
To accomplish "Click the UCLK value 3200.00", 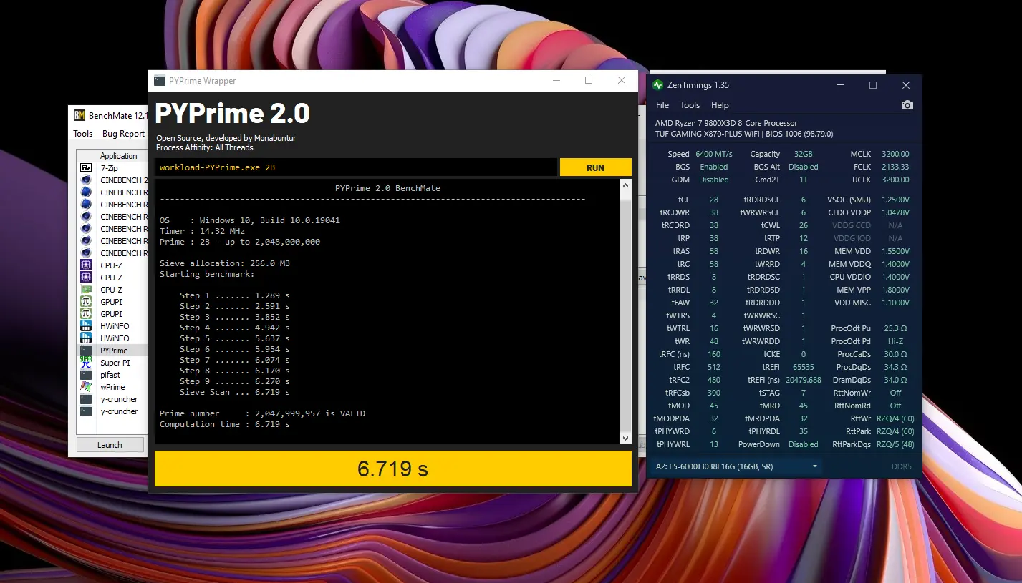I will click(x=895, y=180).
